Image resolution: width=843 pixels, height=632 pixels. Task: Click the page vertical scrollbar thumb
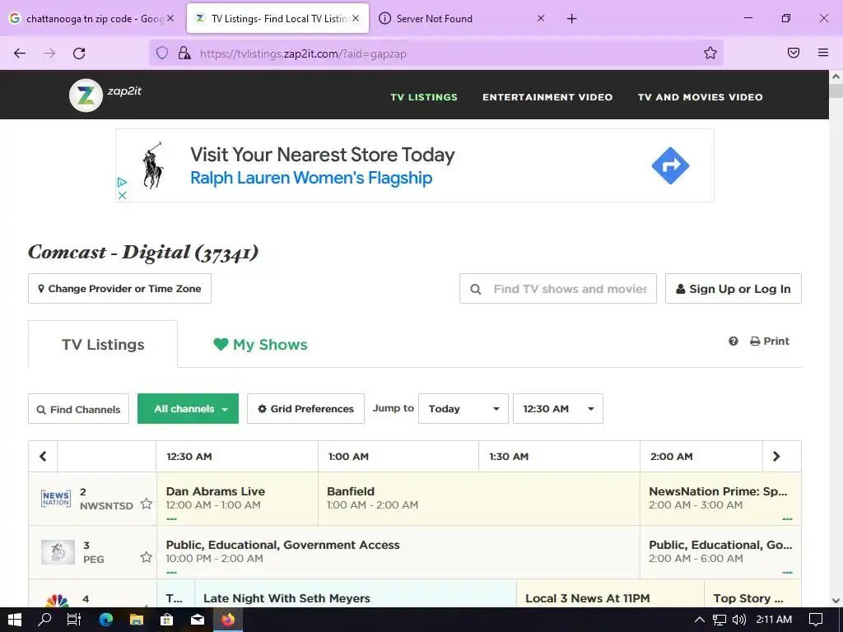coord(836,91)
